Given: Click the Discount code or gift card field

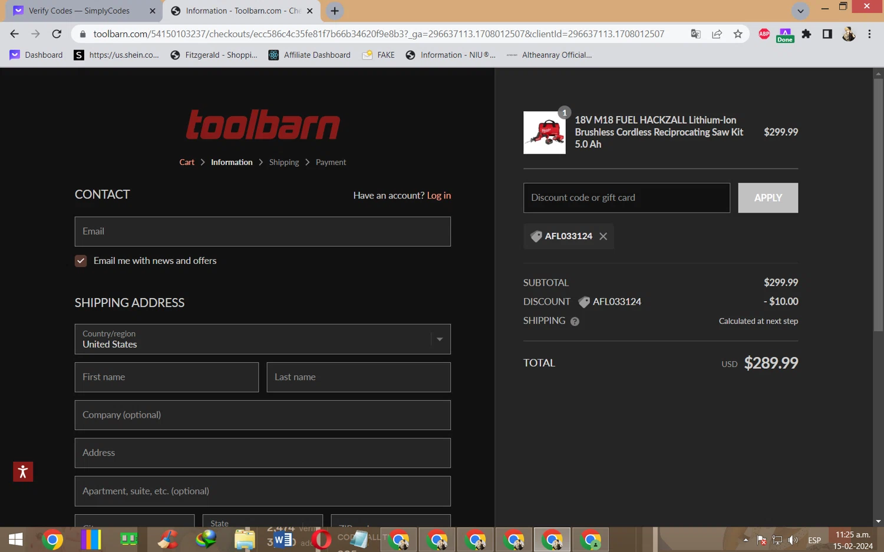Looking at the screenshot, I should (x=626, y=198).
